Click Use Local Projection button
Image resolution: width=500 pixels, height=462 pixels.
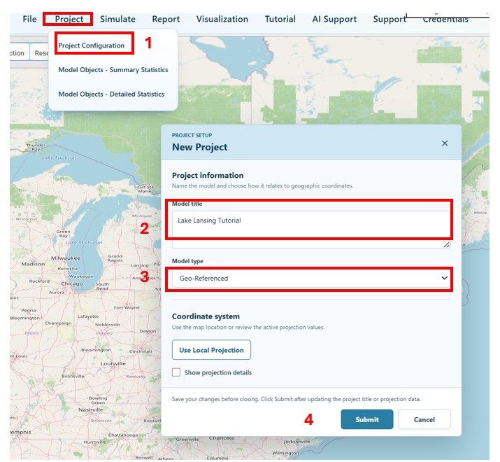pyautogui.click(x=211, y=350)
